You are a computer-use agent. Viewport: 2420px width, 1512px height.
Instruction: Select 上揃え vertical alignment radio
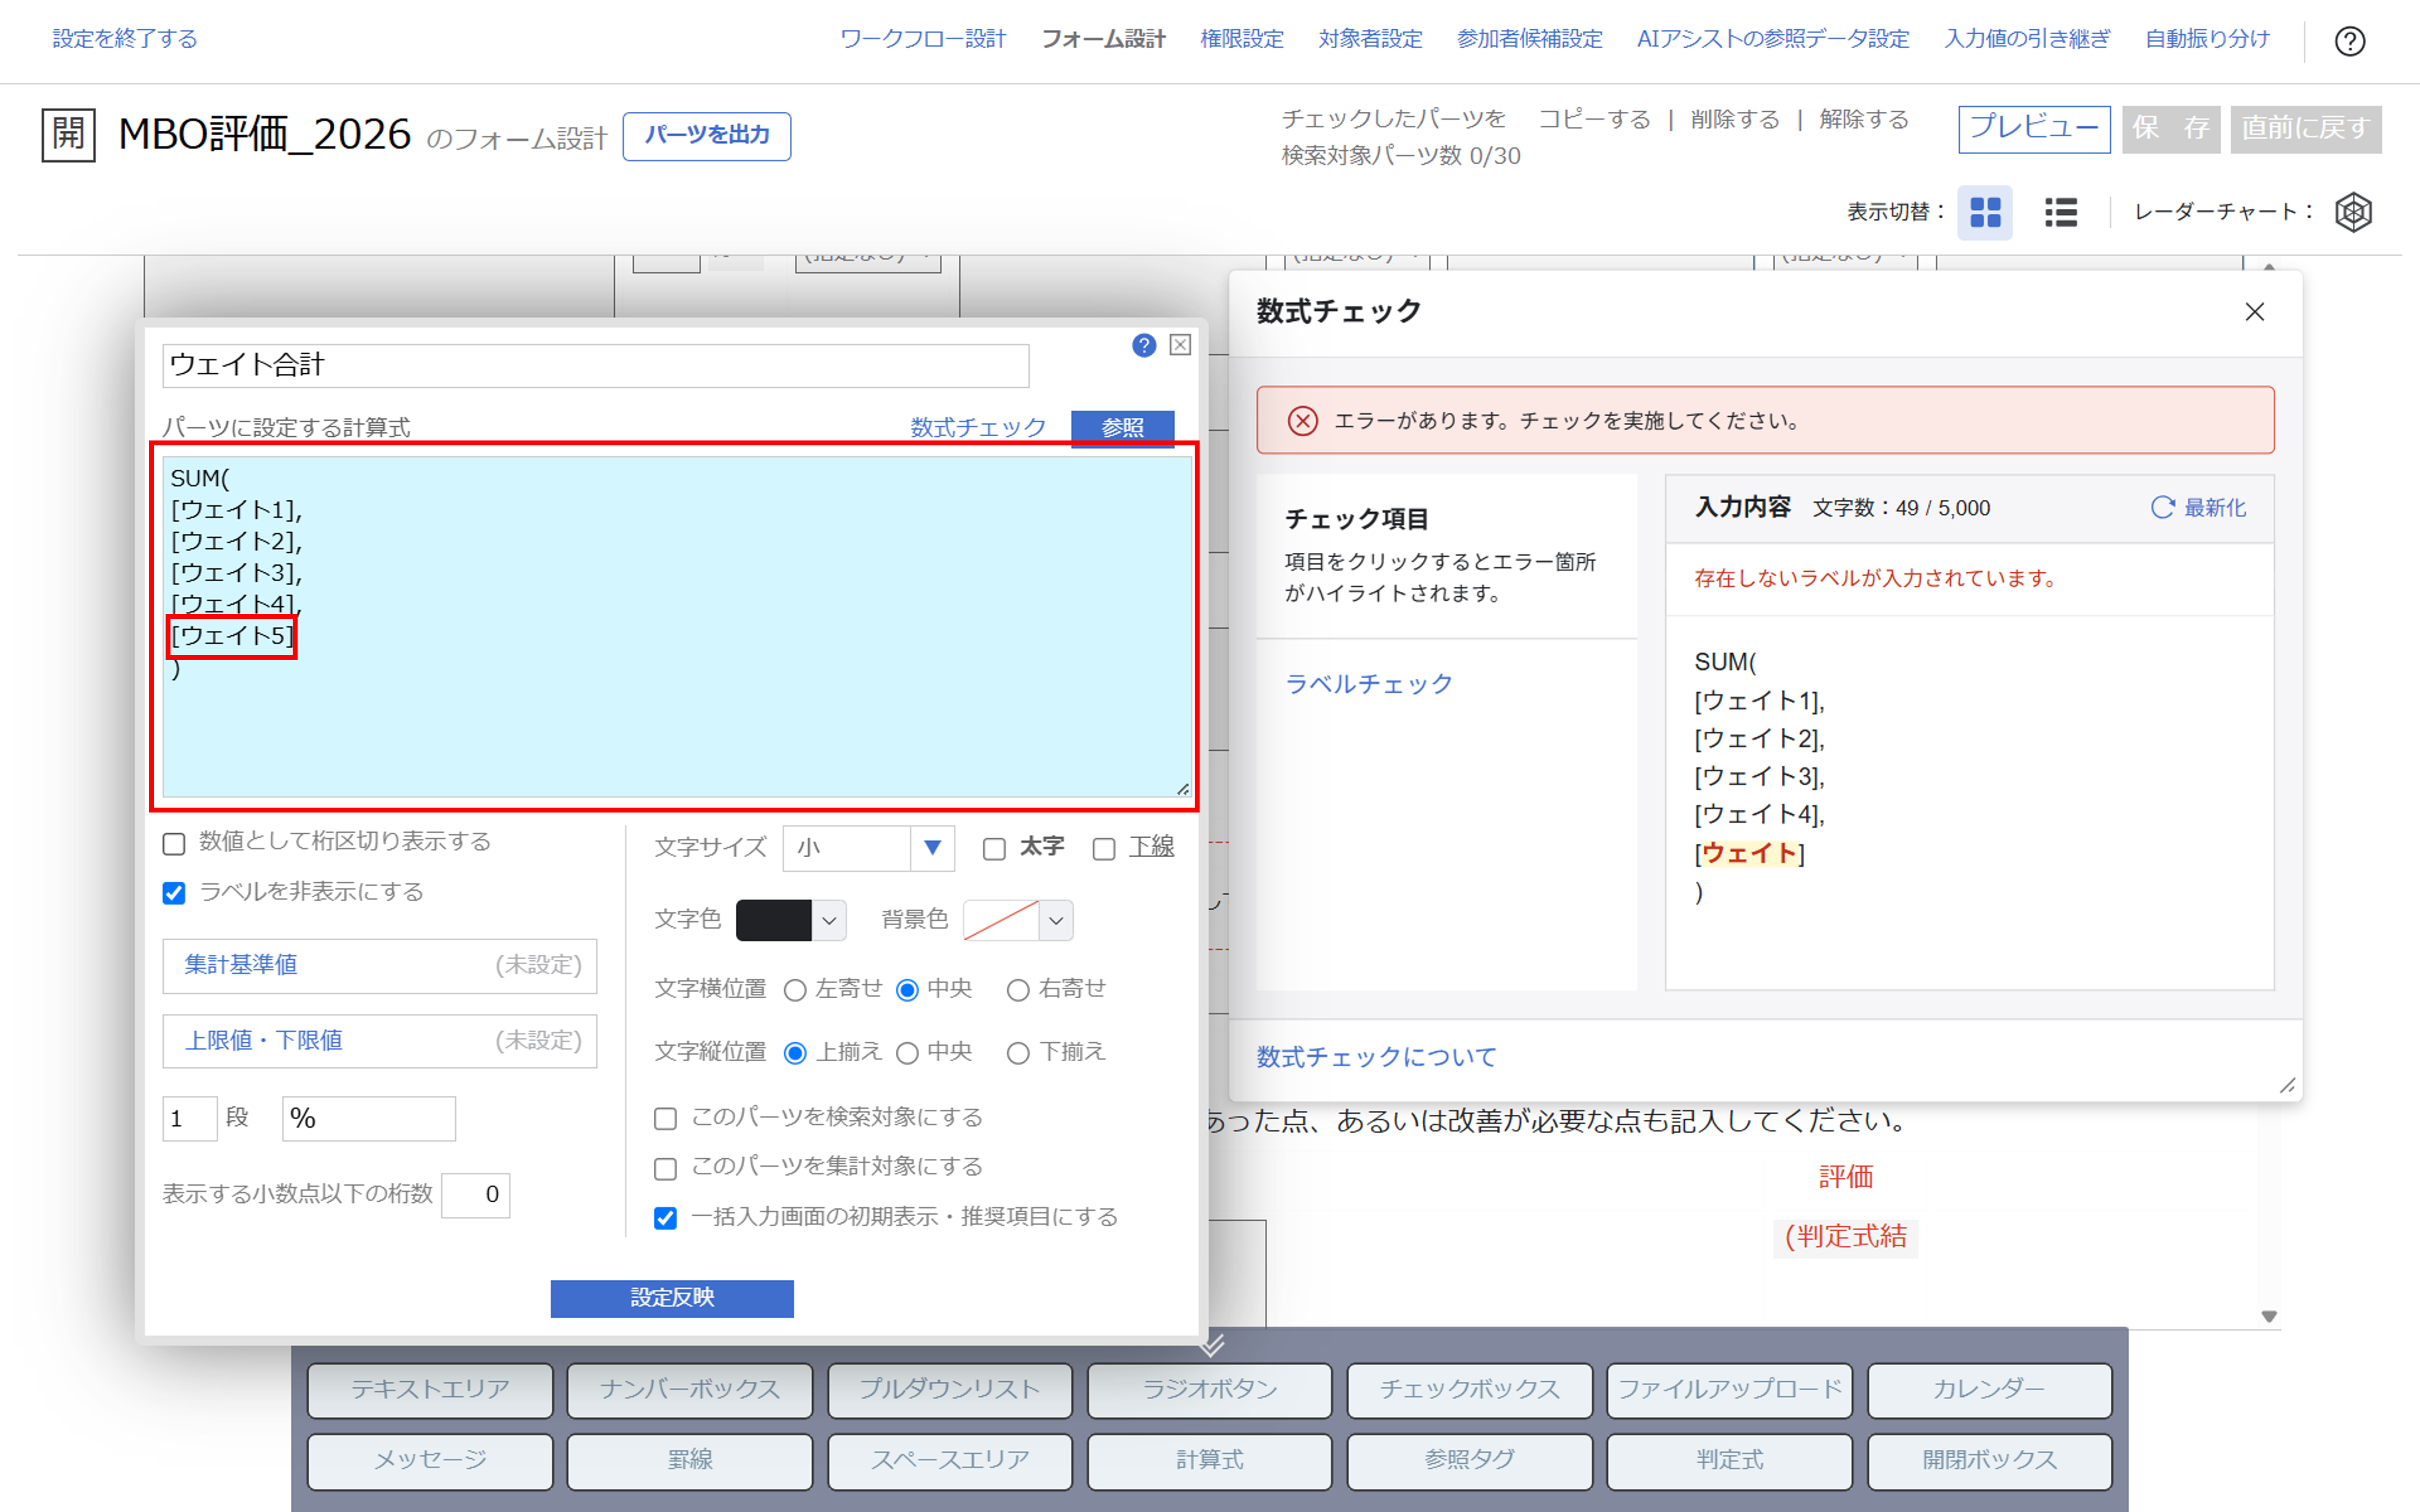795,1053
